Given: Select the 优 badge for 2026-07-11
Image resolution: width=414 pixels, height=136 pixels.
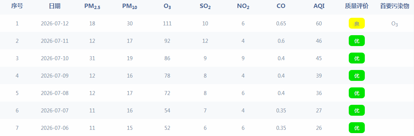Looking at the screenshot, I should (356, 41).
